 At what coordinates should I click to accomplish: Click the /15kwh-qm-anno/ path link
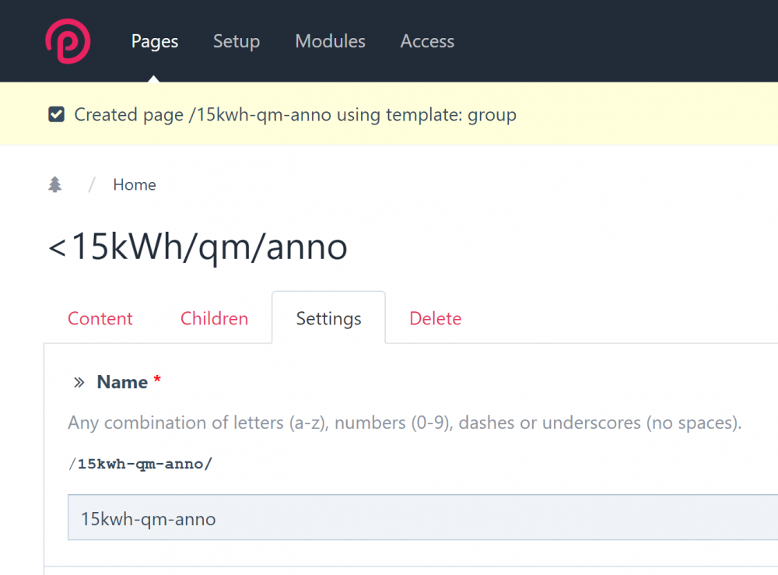point(140,463)
